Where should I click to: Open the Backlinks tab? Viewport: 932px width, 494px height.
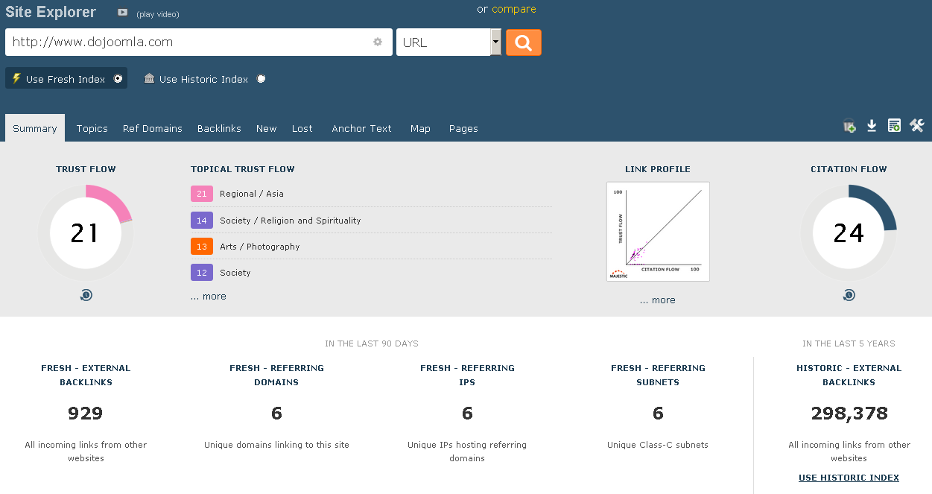pos(219,128)
